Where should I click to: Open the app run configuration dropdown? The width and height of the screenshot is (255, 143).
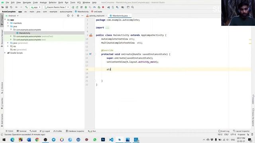point(35,7)
